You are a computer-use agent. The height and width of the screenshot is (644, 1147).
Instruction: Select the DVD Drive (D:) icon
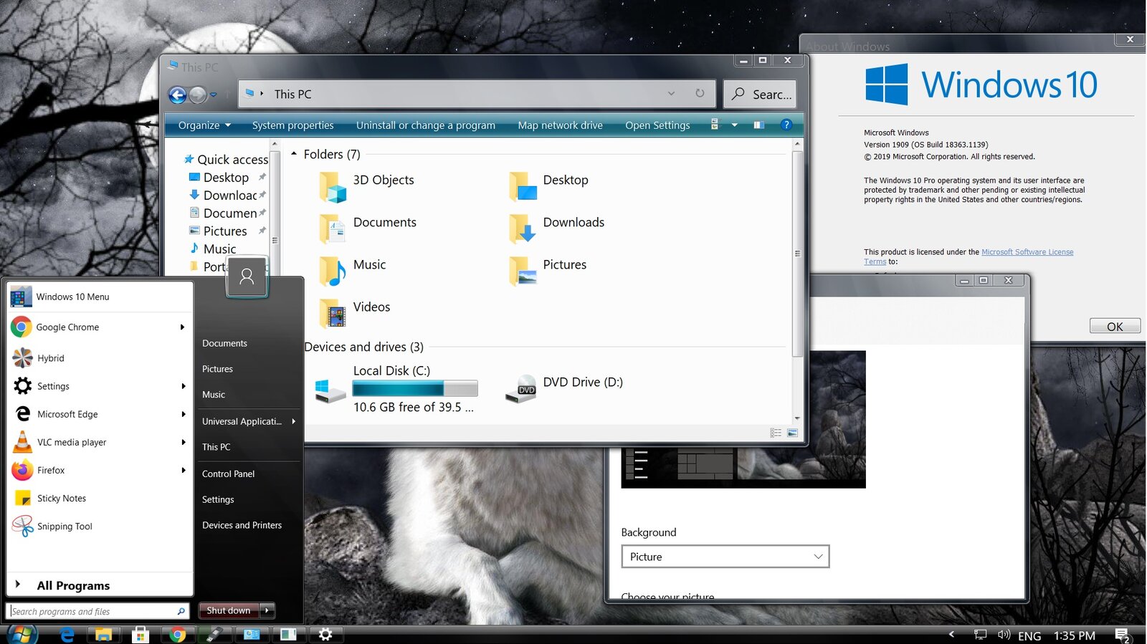tap(520, 388)
